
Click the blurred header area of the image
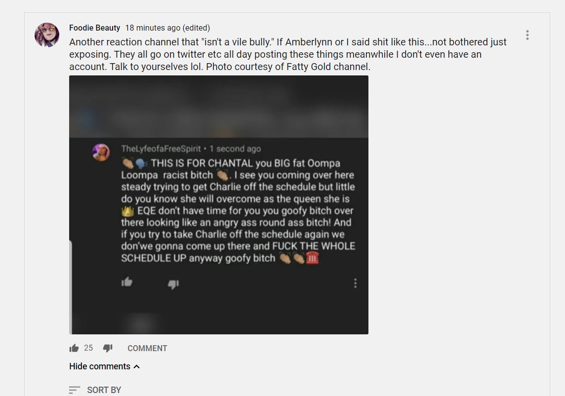click(219, 107)
